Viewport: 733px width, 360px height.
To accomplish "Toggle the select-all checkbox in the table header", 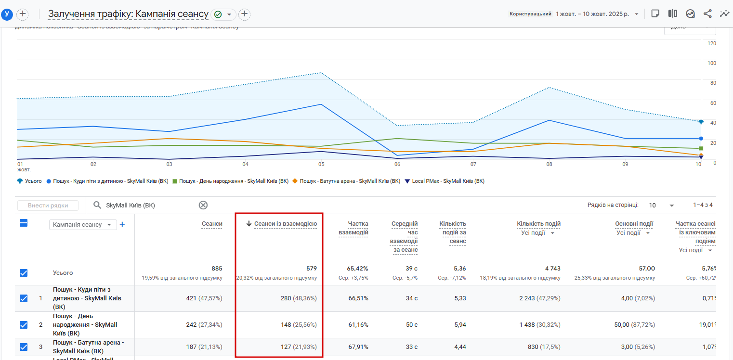I will click(24, 223).
